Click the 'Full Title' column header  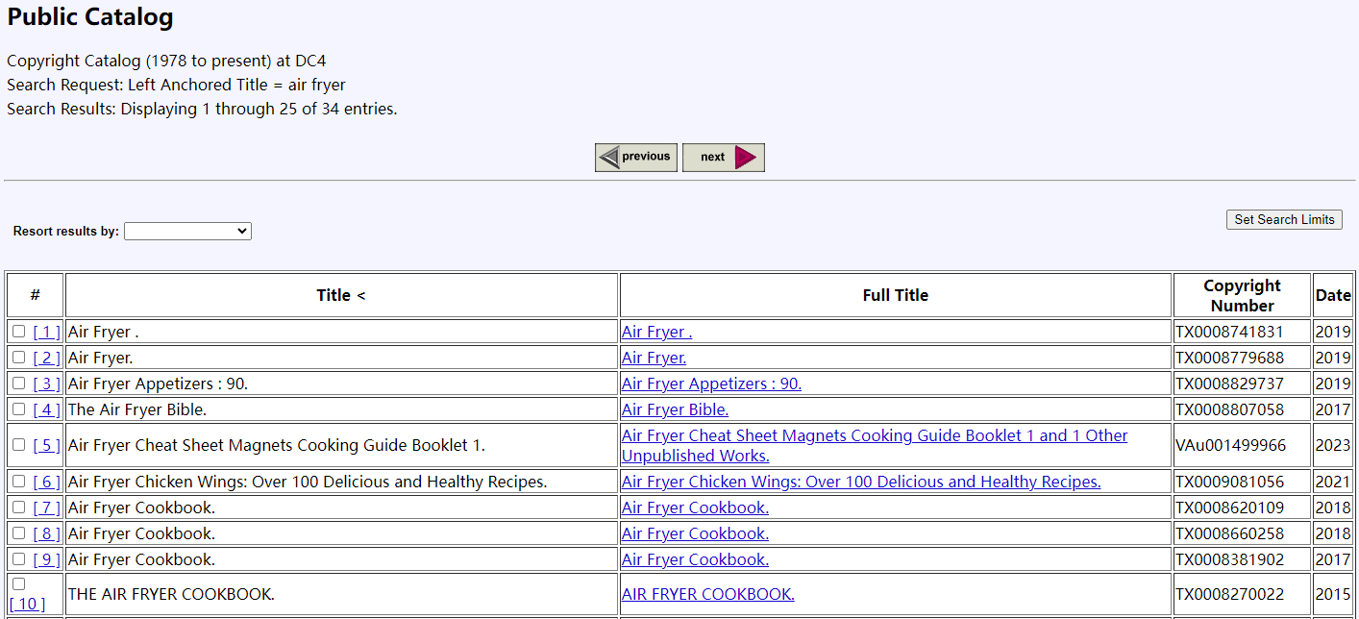click(896, 295)
